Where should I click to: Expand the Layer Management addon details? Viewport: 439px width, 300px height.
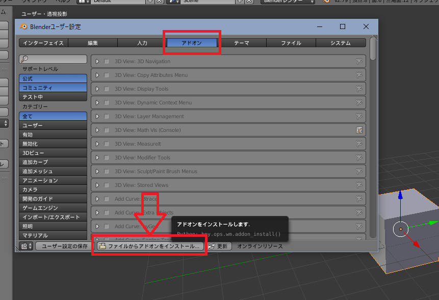pos(97,116)
